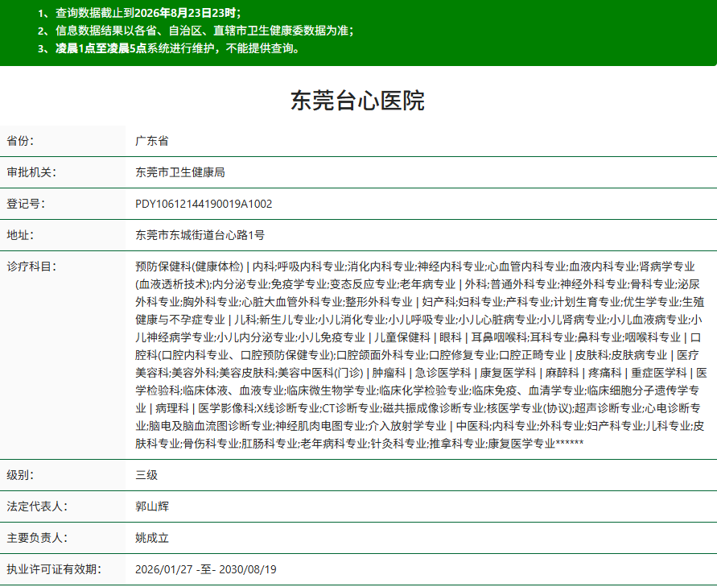Click the 级别 label

[x=20, y=475]
